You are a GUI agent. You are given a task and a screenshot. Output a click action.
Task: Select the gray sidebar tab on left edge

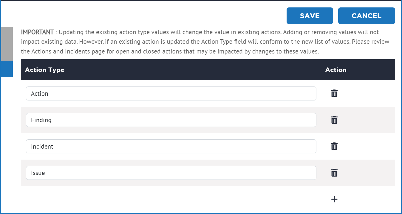7,44
